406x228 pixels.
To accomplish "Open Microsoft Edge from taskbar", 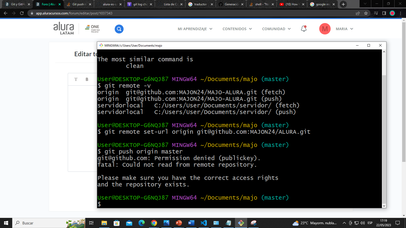I will pos(141,223).
